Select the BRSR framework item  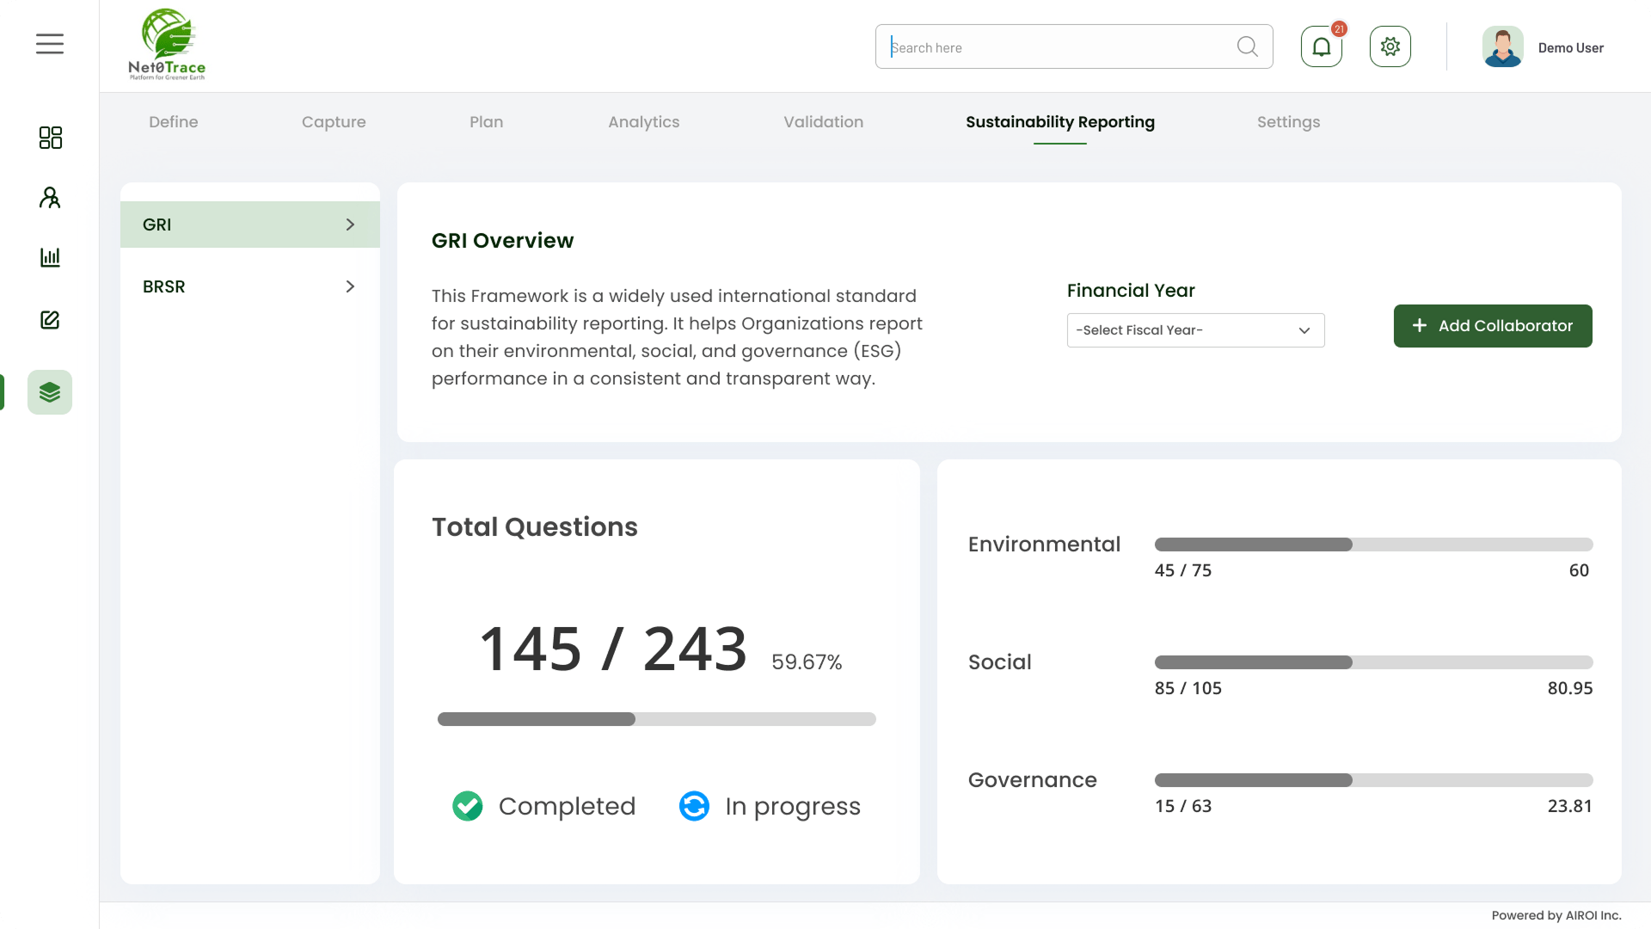pyautogui.click(x=250, y=286)
